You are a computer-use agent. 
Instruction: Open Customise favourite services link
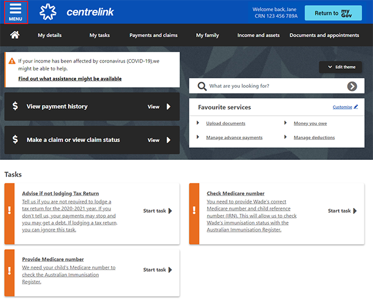343,107
